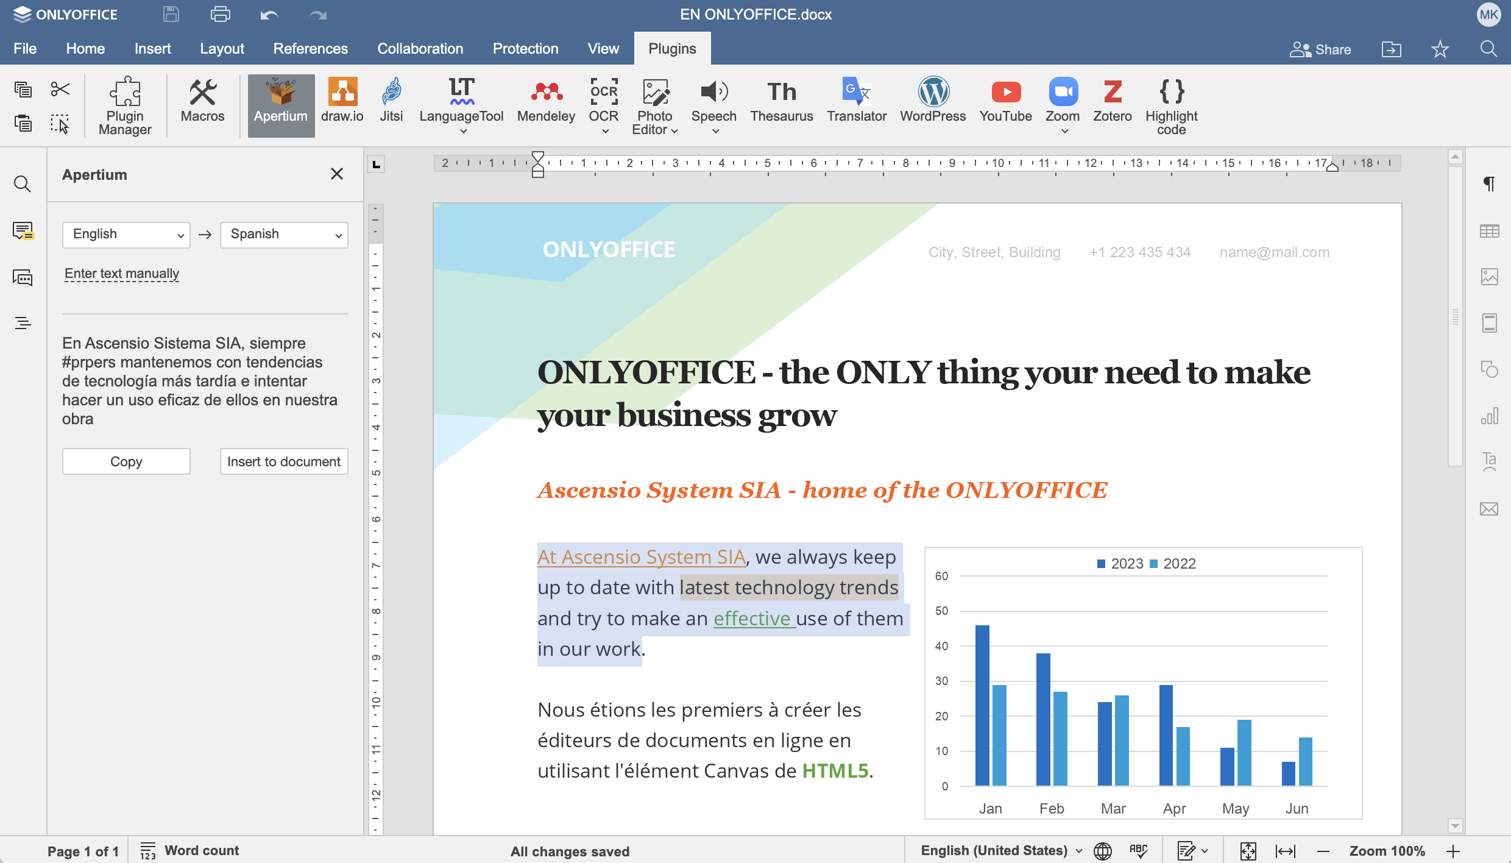Toggle nonprinting characters paragraph mark
The width and height of the screenshot is (1511, 863).
(x=1489, y=183)
